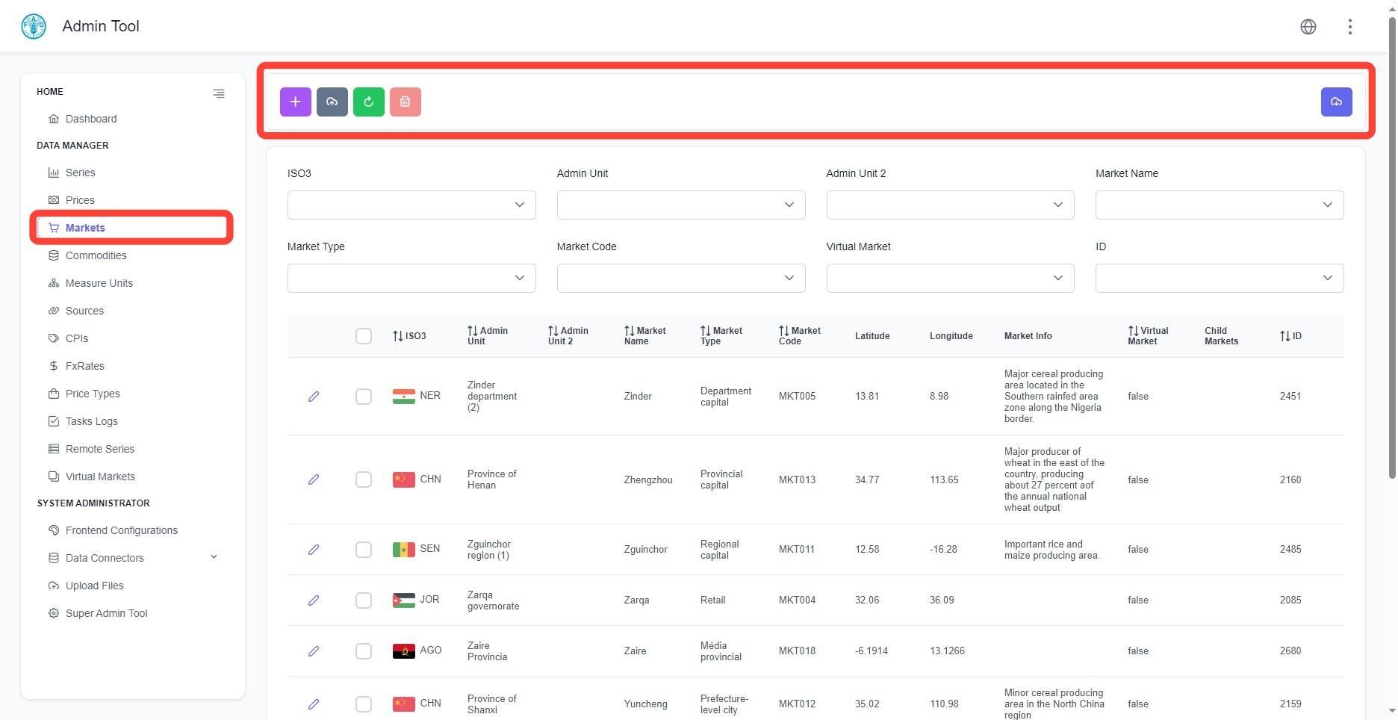This screenshot has height=720, width=1398.
Task: Collapse the sidebar with the menu icon
Action: click(x=218, y=93)
